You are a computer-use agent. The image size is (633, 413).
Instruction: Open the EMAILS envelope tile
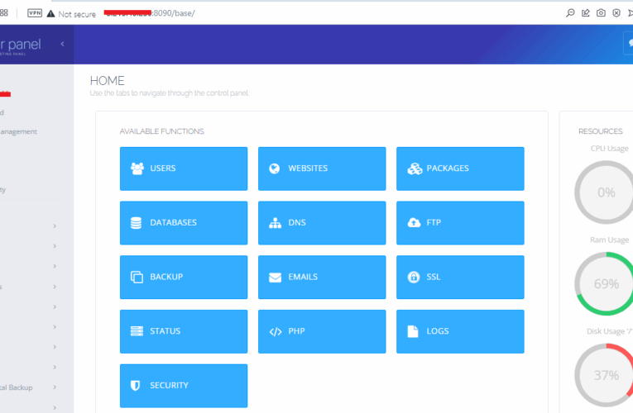pos(322,278)
